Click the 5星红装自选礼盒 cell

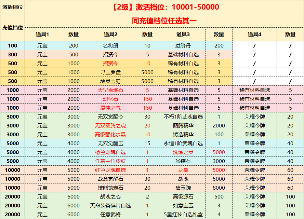(x=183, y=215)
